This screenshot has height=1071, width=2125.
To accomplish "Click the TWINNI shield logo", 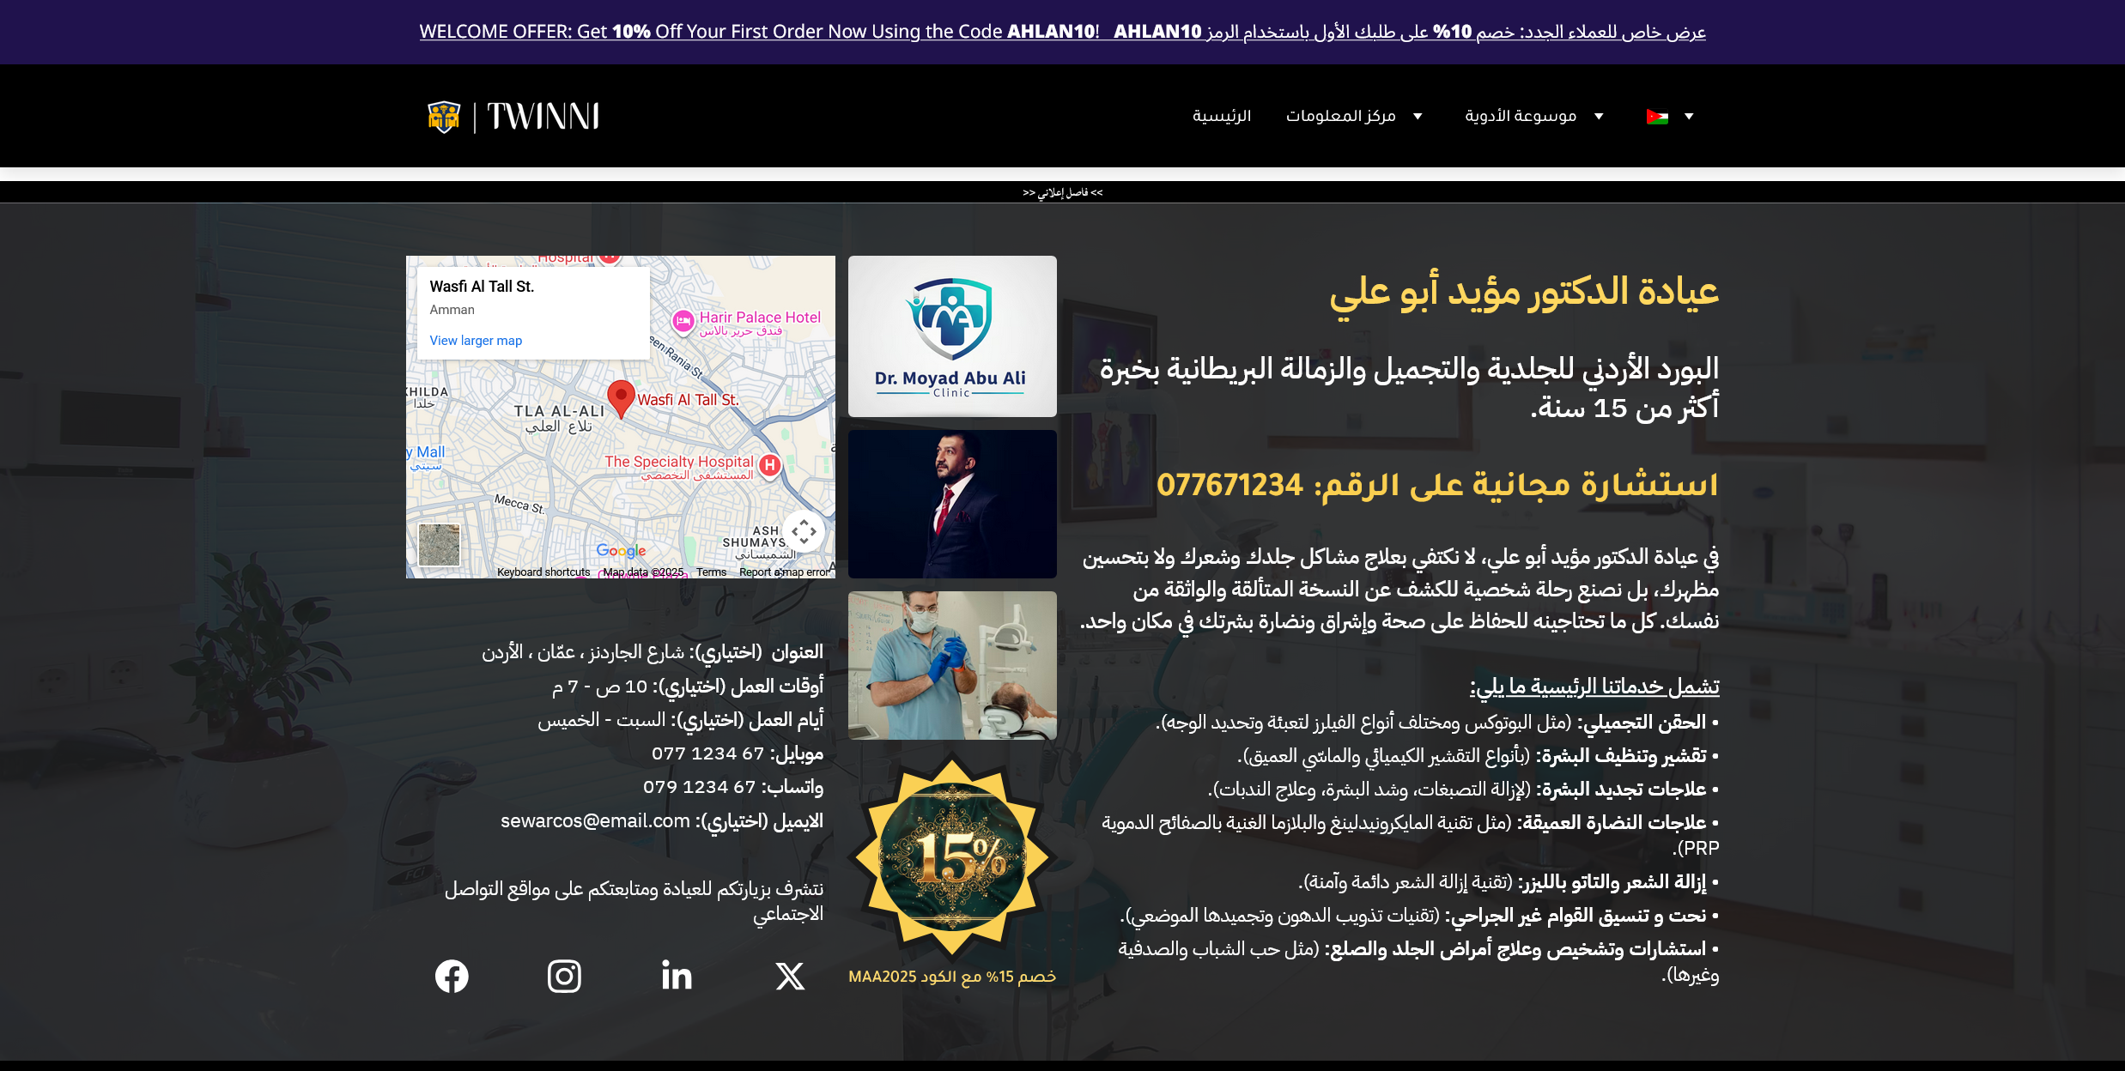I will (444, 117).
